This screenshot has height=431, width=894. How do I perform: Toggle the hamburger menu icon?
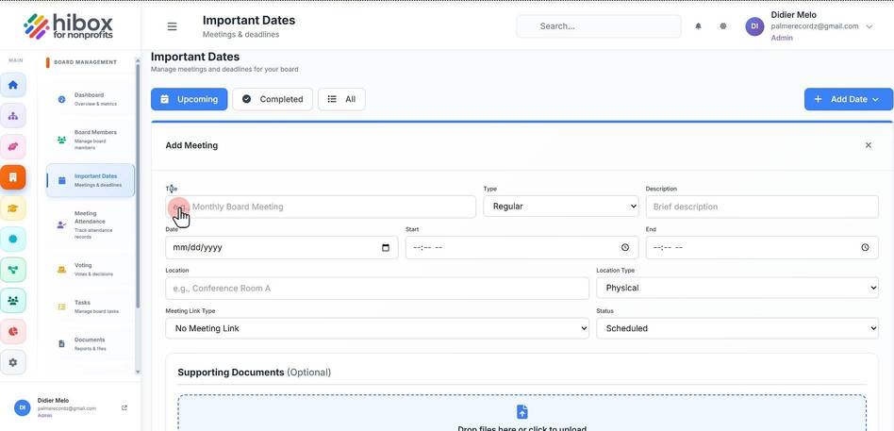[172, 26]
